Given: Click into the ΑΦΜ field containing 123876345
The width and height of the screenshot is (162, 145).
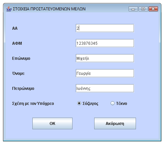Looking at the screenshot, I should [x=105, y=43].
